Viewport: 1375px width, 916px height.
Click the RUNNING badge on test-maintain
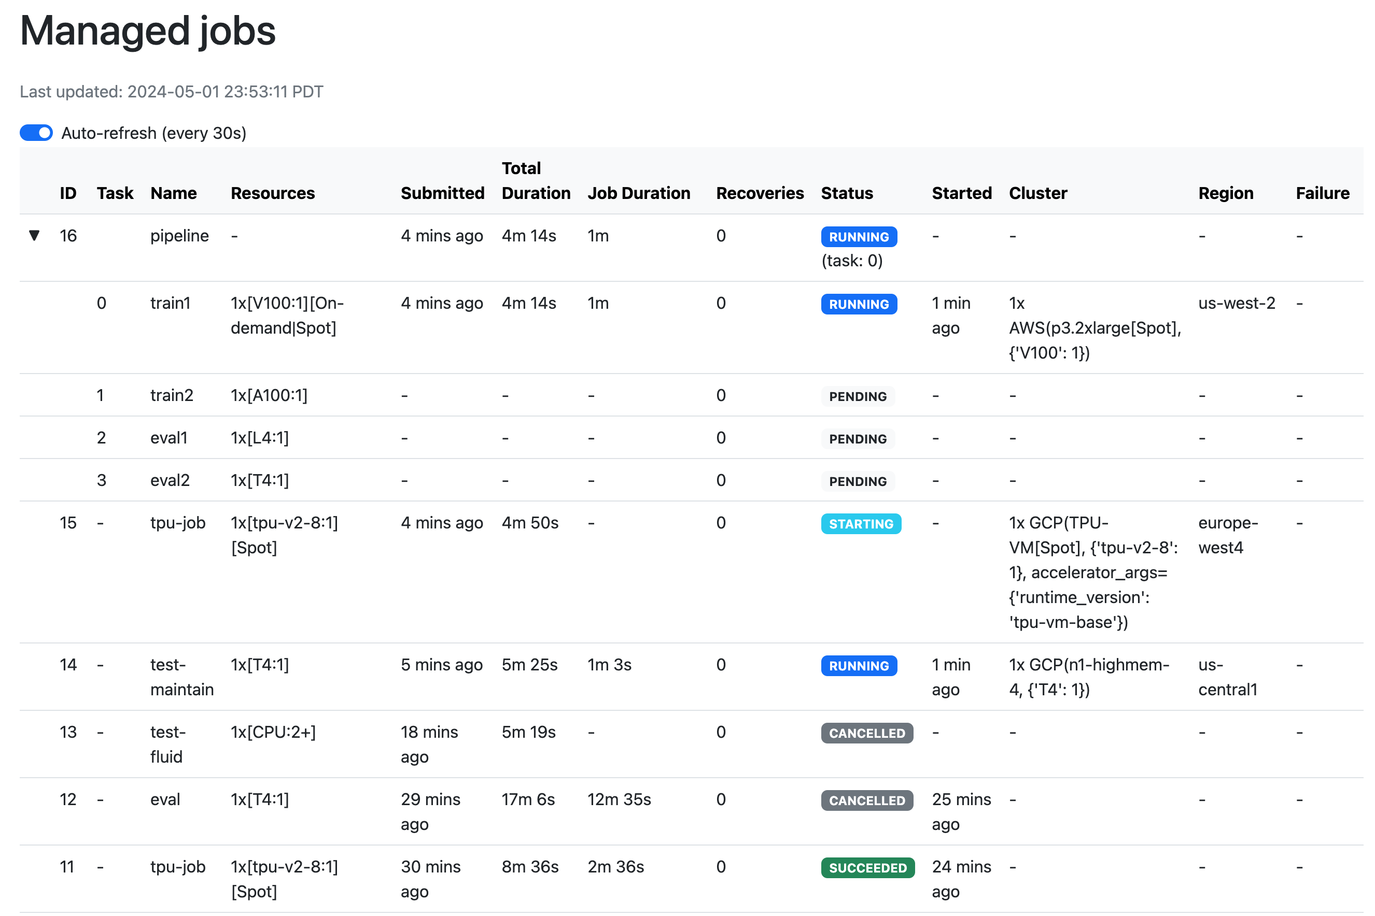[859, 665]
